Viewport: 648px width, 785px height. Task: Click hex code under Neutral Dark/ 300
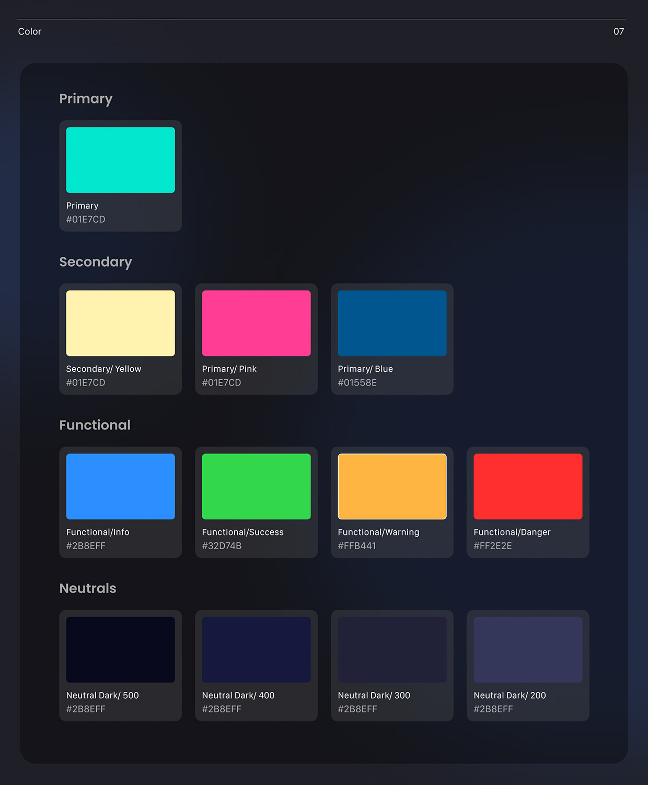click(357, 709)
